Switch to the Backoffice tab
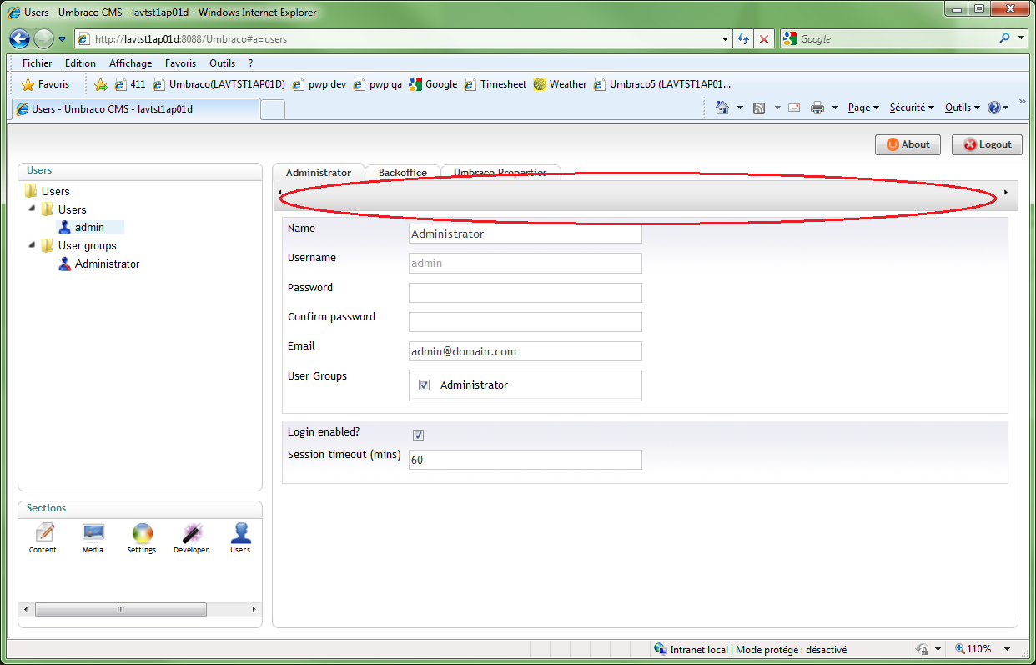 [403, 173]
